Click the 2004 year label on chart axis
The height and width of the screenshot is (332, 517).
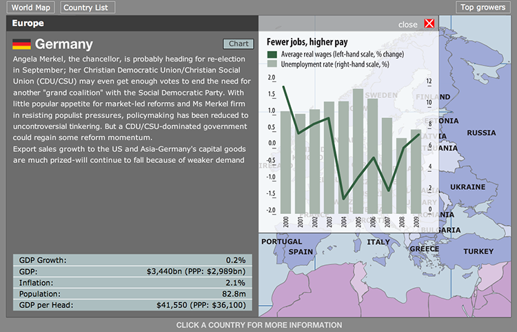pos(344,222)
